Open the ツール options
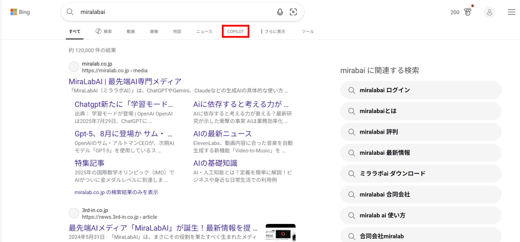 tap(308, 31)
